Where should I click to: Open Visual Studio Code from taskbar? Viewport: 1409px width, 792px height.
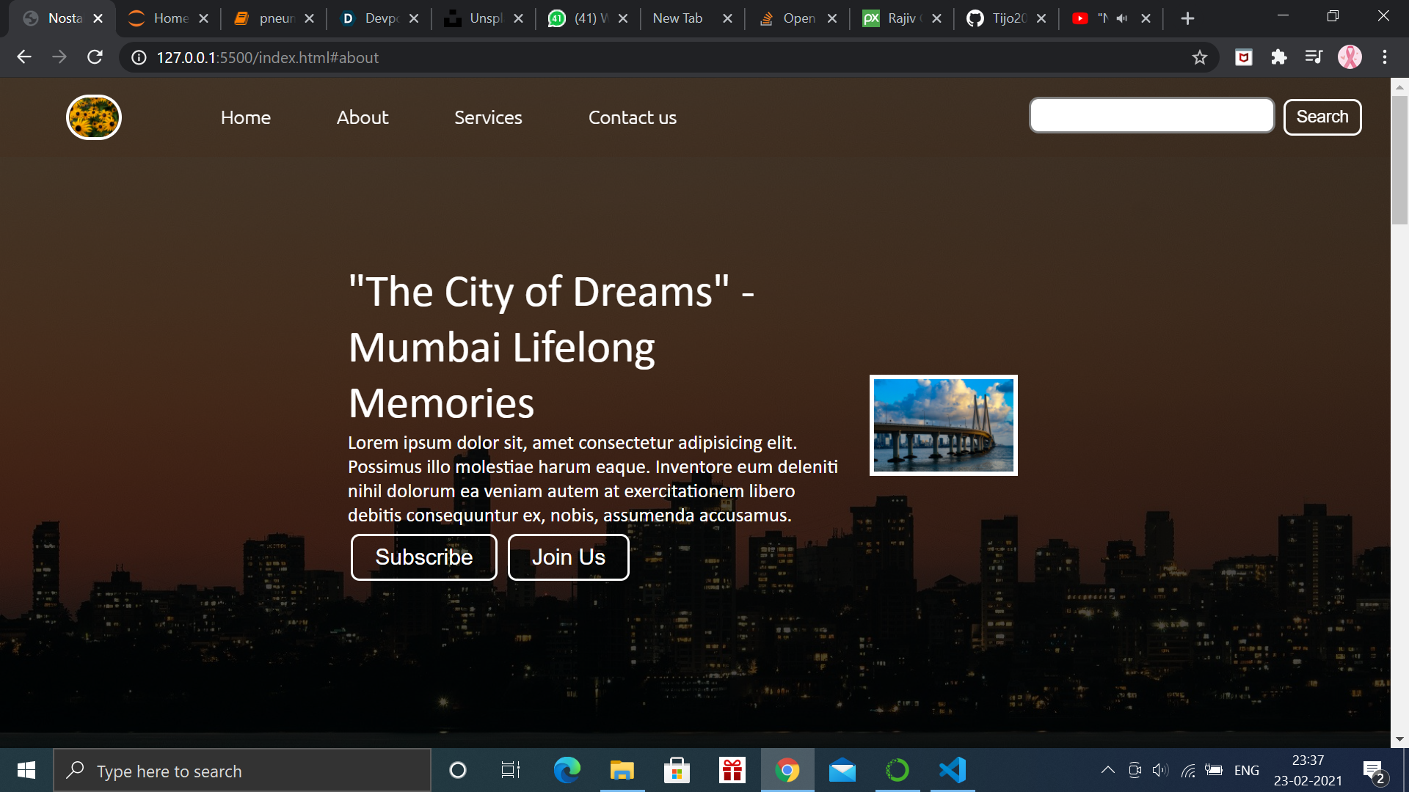tap(952, 770)
